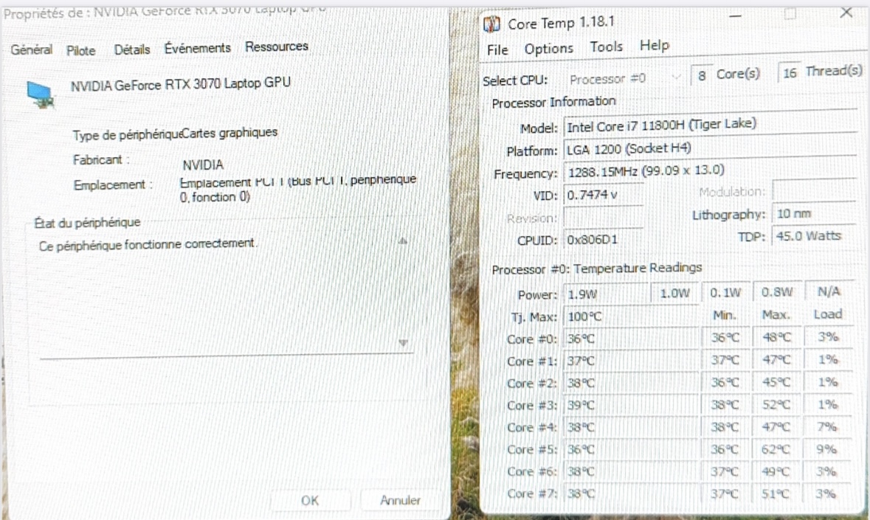Close the Core Temp window
This screenshot has height=520, width=870.
click(x=846, y=13)
